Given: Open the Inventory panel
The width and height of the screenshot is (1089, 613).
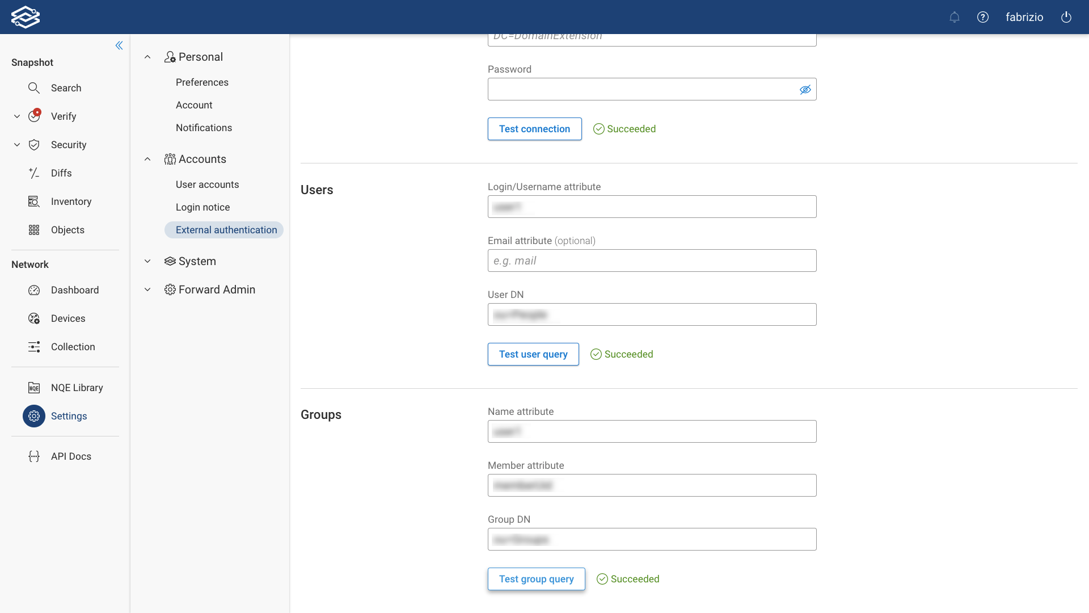Looking at the screenshot, I should coord(71,201).
